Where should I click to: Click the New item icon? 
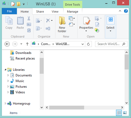pyautogui.click(x=71, y=19)
